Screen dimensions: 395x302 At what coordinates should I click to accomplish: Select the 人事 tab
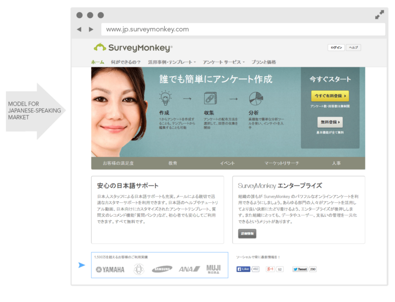[336, 163]
